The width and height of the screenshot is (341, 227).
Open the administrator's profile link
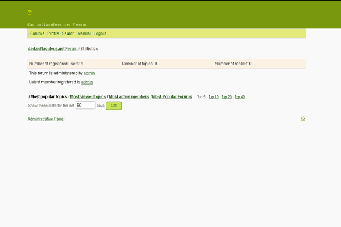(x=89, y=73)
